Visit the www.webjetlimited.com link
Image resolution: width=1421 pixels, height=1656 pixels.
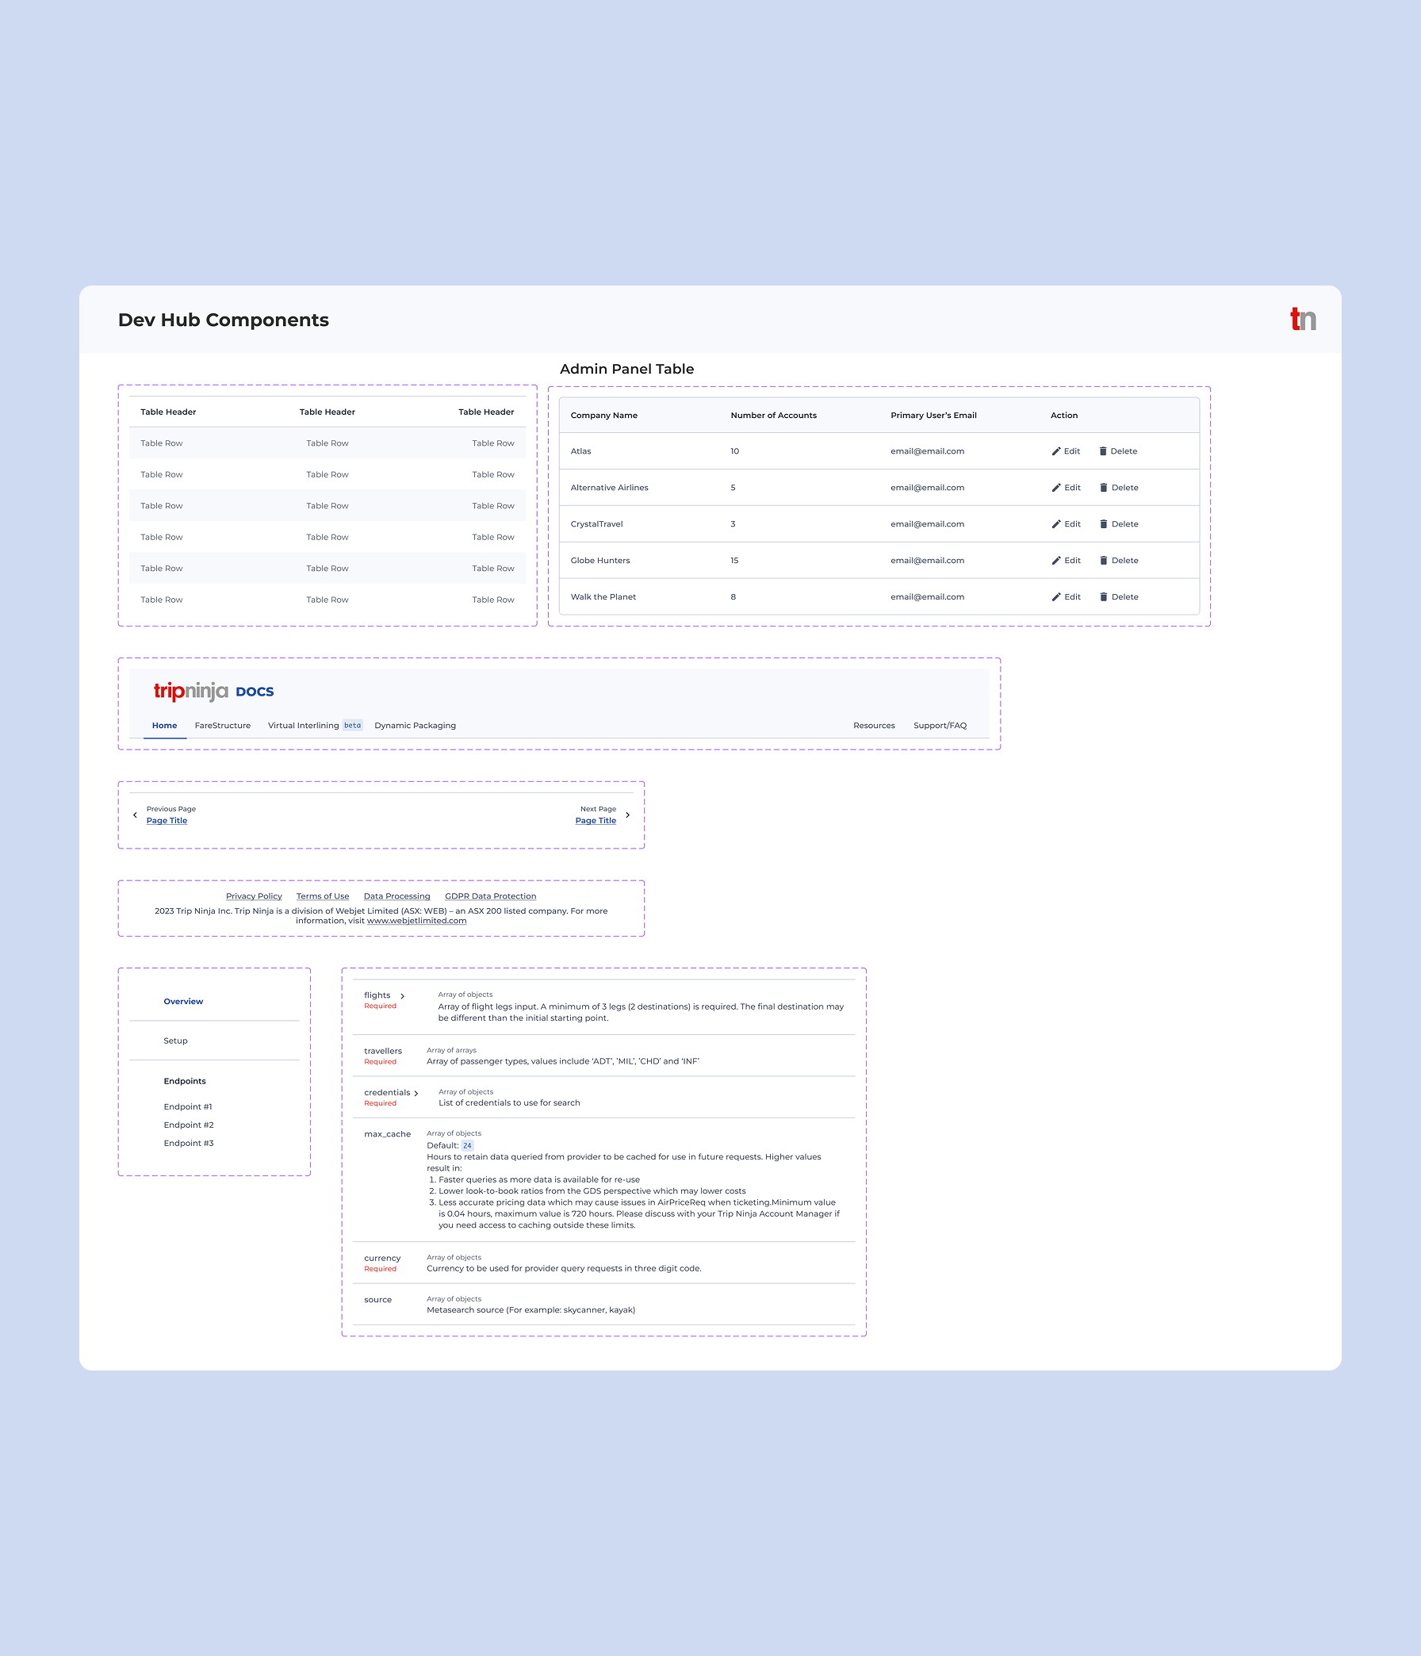(x=416, y=920)
